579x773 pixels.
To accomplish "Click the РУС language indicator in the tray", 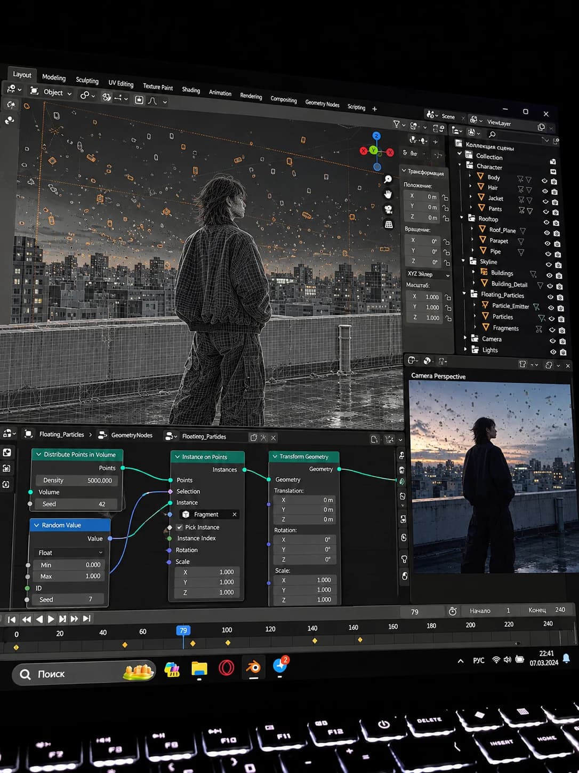I will click(479, 660).
